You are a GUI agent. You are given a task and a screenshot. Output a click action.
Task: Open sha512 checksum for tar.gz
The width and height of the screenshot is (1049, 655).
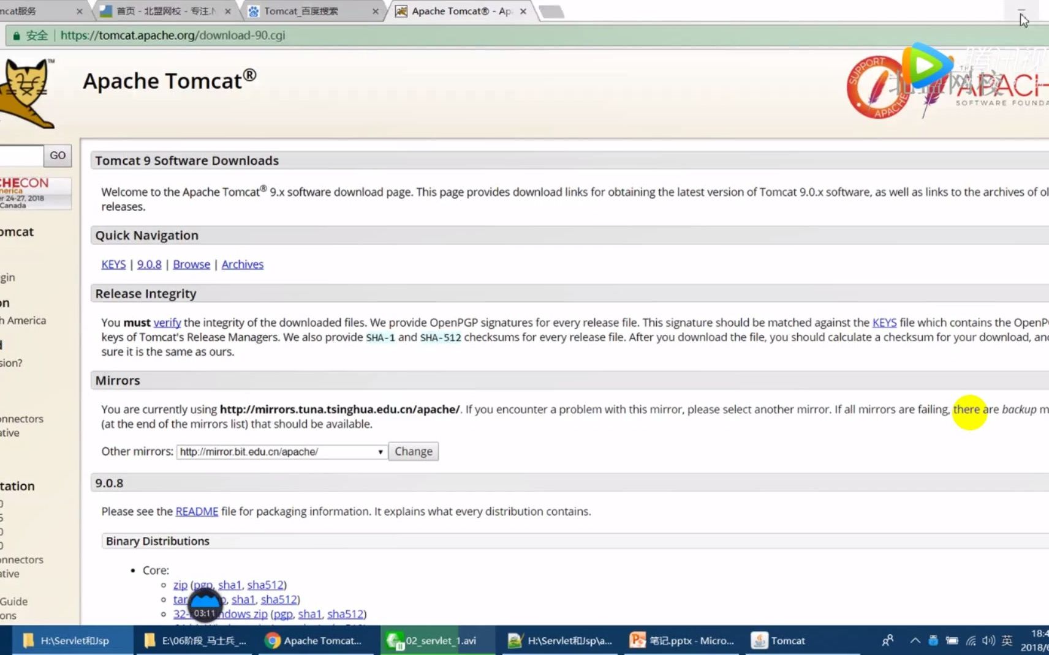click(279, 600)
